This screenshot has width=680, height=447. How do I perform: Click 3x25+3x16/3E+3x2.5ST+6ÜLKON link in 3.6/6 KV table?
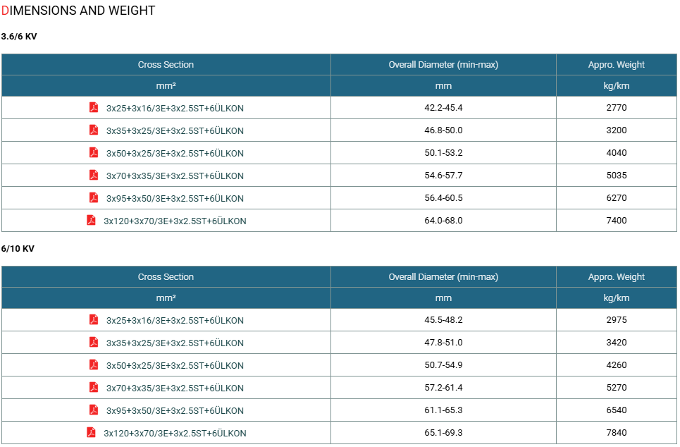pos(175,108)
